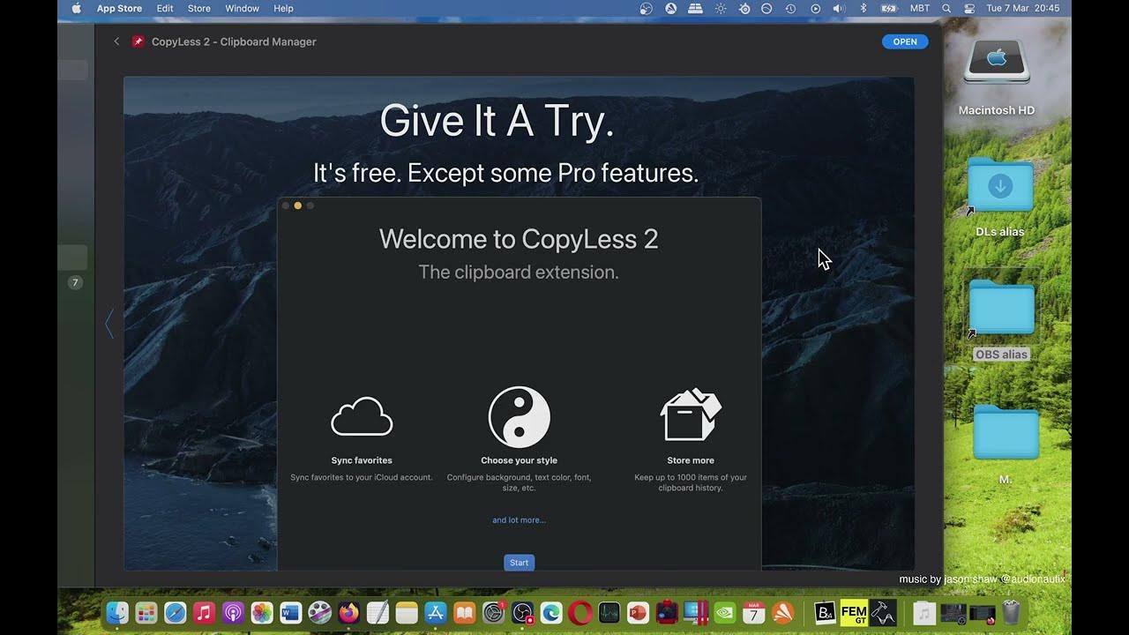
Task: Open the DLs alias folder
Action: [x=1000, y=185]
